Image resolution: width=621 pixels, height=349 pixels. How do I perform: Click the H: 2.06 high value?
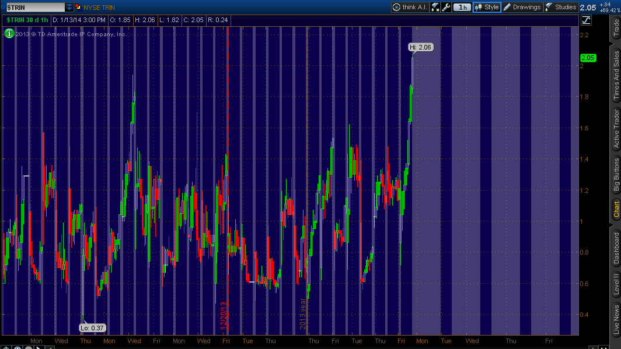coord(145,20)
